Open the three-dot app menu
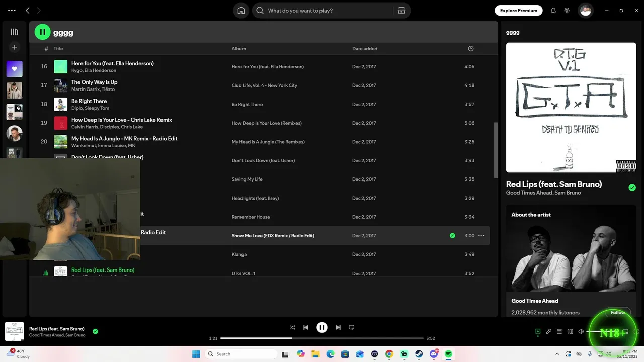The image size is (644, 362). 12,11
